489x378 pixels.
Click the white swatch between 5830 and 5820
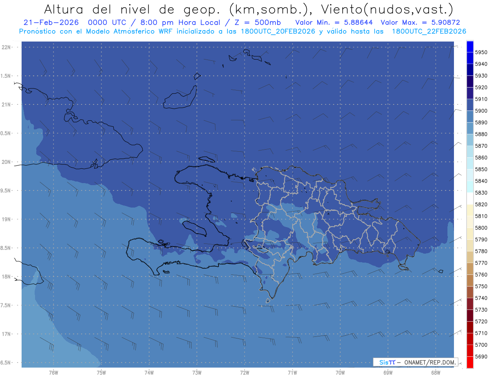[470, 199]
